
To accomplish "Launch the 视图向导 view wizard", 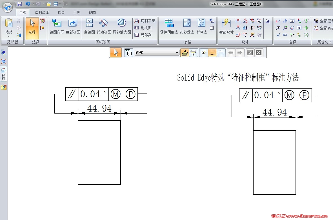I will [x=57, y=26].
